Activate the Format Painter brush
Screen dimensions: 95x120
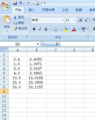15,29
